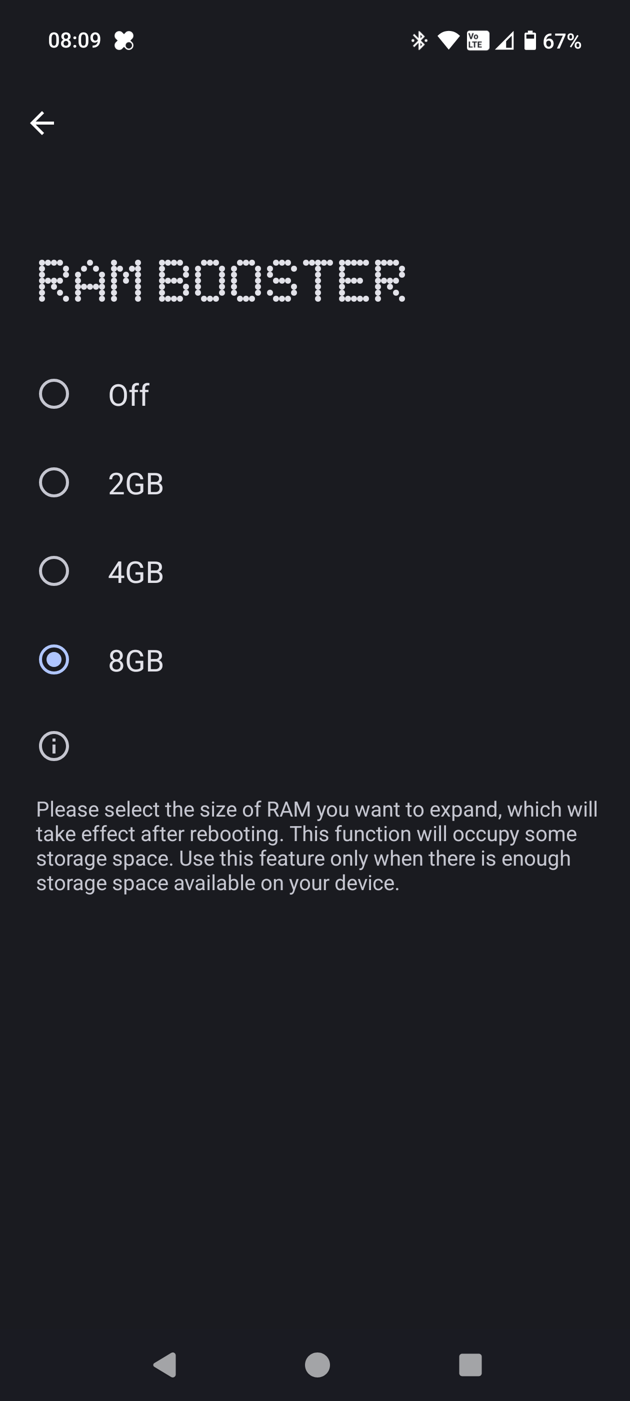Tap the cellular signal strength icon
Screen dimensions: 630x1401
(504, 41)
